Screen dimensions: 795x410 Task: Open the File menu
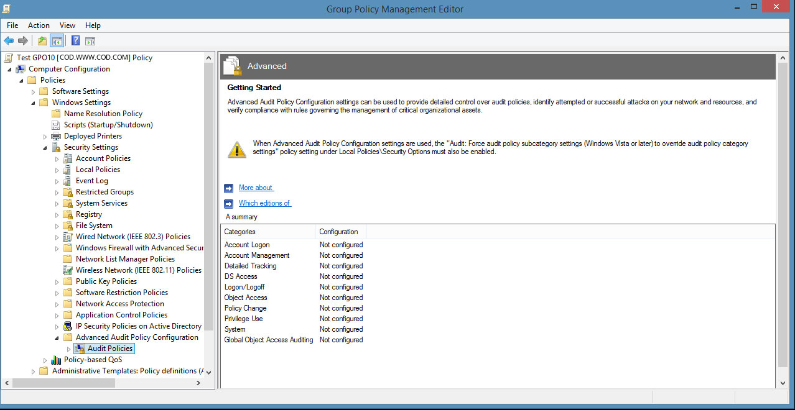point(12,25)
